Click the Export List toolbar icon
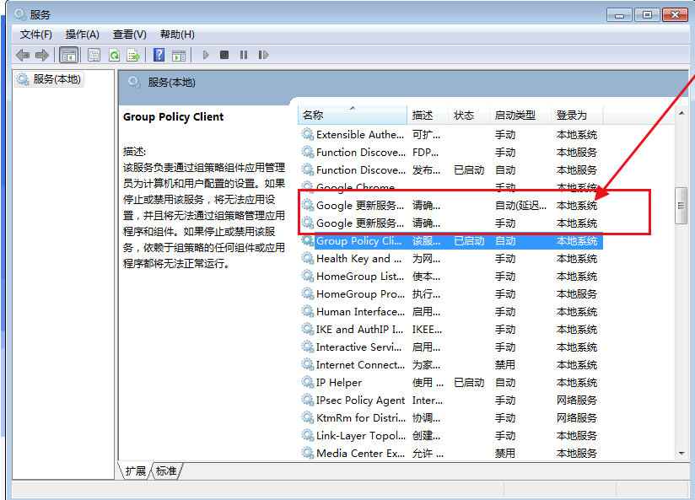Screen dimensions: 695x500 (132, 56)
